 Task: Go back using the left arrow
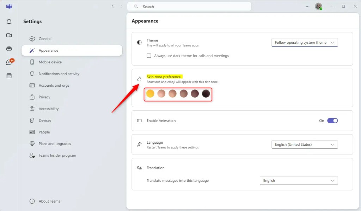tap(112, 6)
